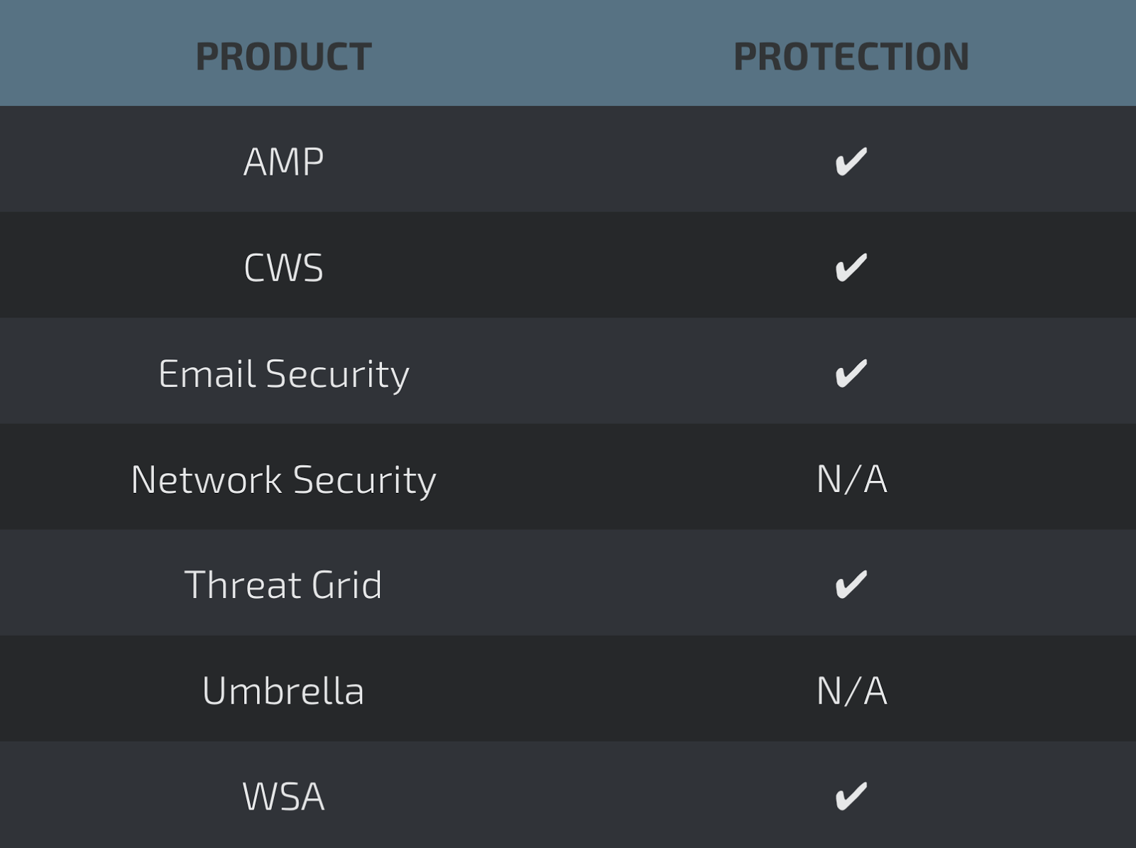Screen dimensions: 1136x848
Task: Select the Threat Grid product name
Action: [283, 585]
